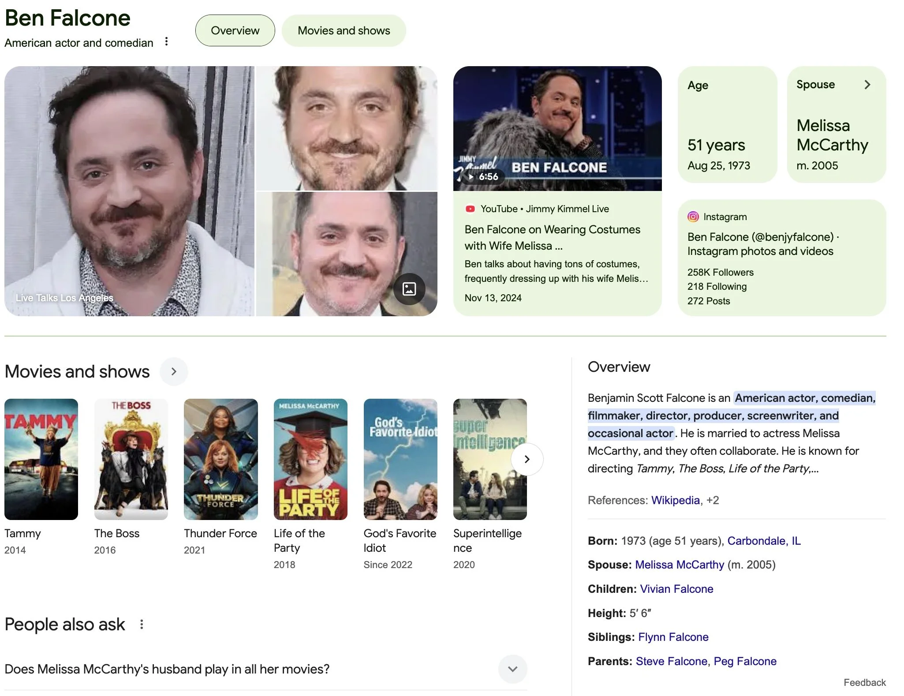The width and height of the screenshot is (904, 696).
Task: Expand Movies and shows section arrow
Action: pyautogui.click(x=173, y=371)
